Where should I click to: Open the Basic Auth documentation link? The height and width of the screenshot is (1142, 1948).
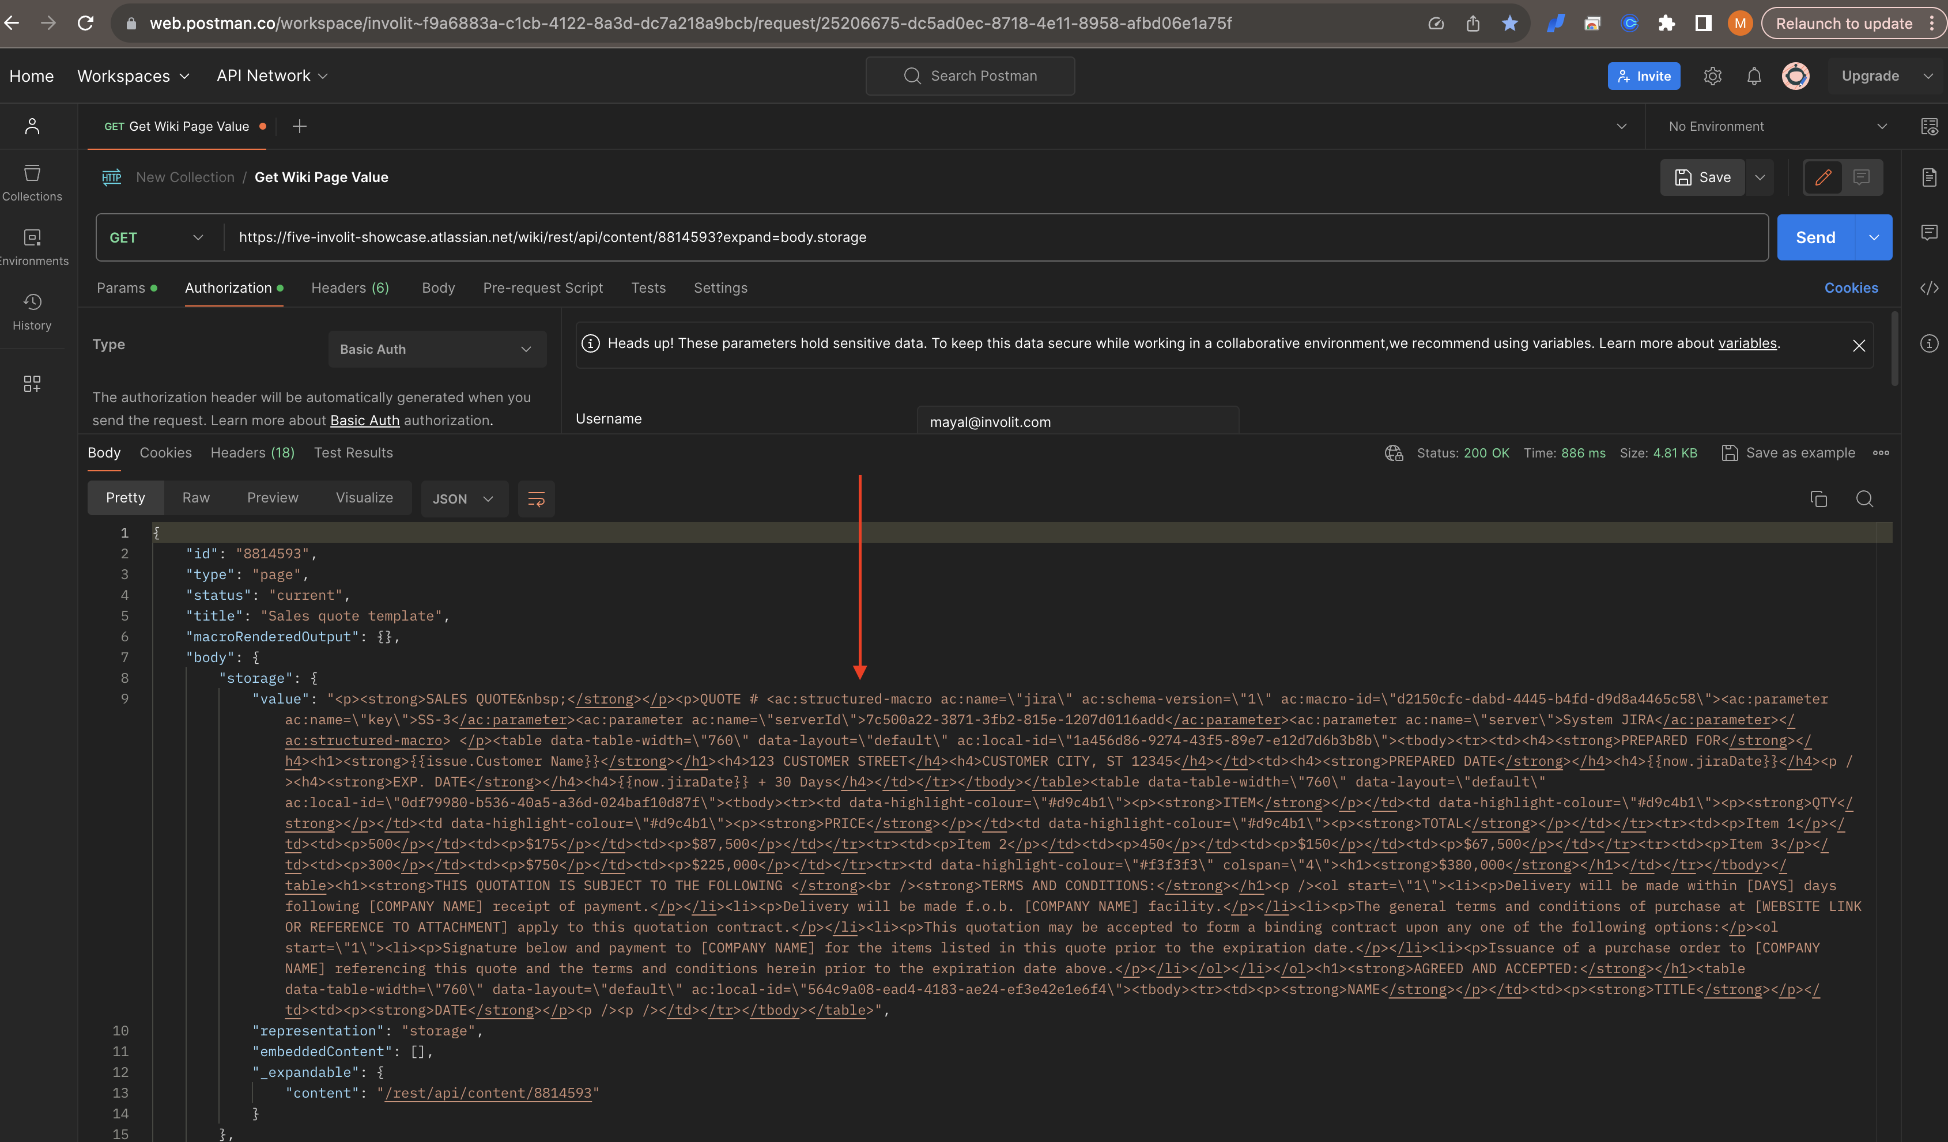click(365, 421)
